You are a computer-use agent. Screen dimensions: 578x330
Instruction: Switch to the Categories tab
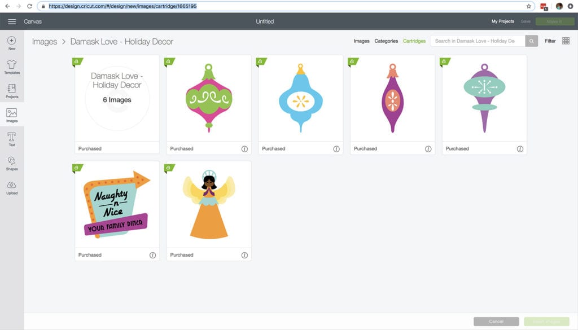click(x=386, y=41)
